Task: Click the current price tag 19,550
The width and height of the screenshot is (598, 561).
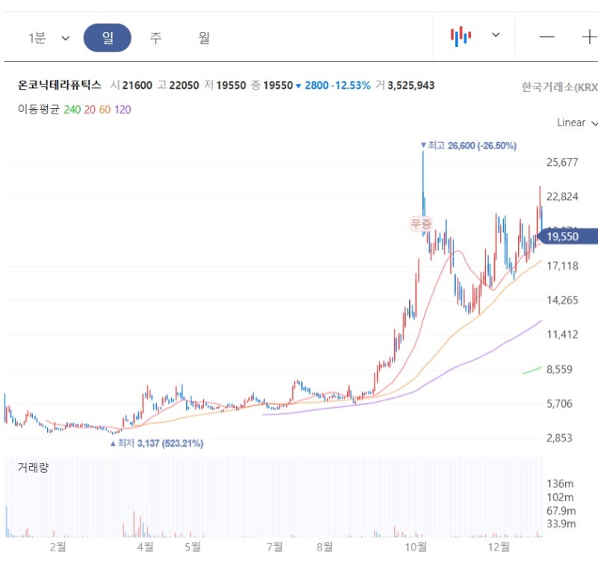Action: click(x=567, y=236)
